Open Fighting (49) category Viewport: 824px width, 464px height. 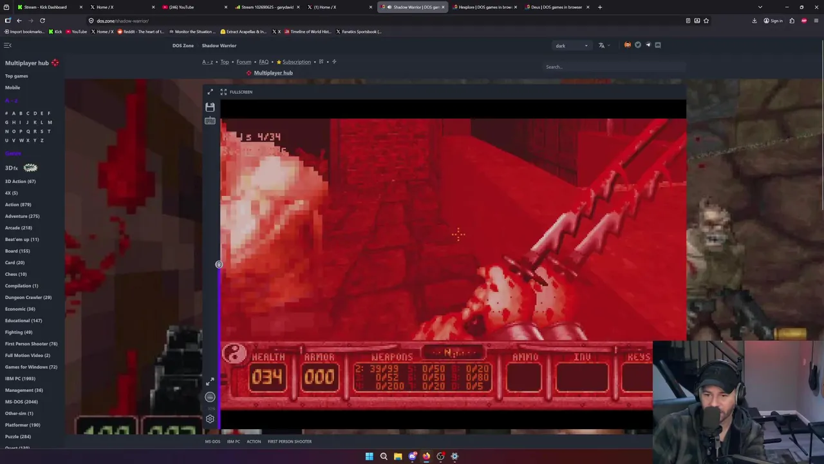pos(19,332)
